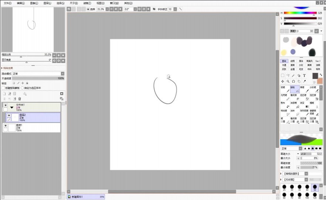
Task: Hide the 图层1 layer
Action: click(x=6, y=126)
